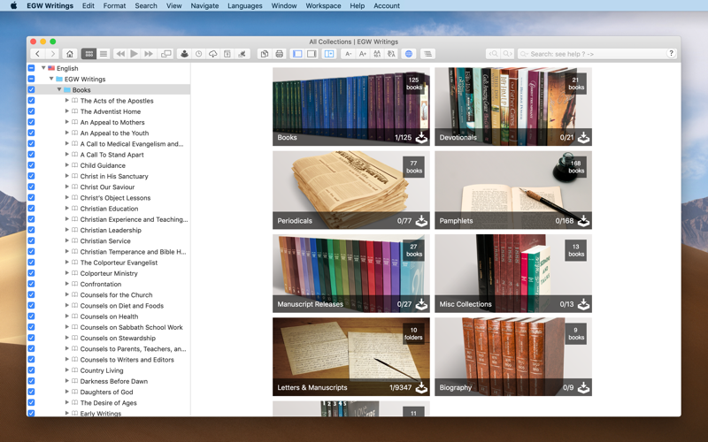
Task: Toggle checkbox for The Acts of the Apostles
Action: pyautogui.click(x=31, y=101)
